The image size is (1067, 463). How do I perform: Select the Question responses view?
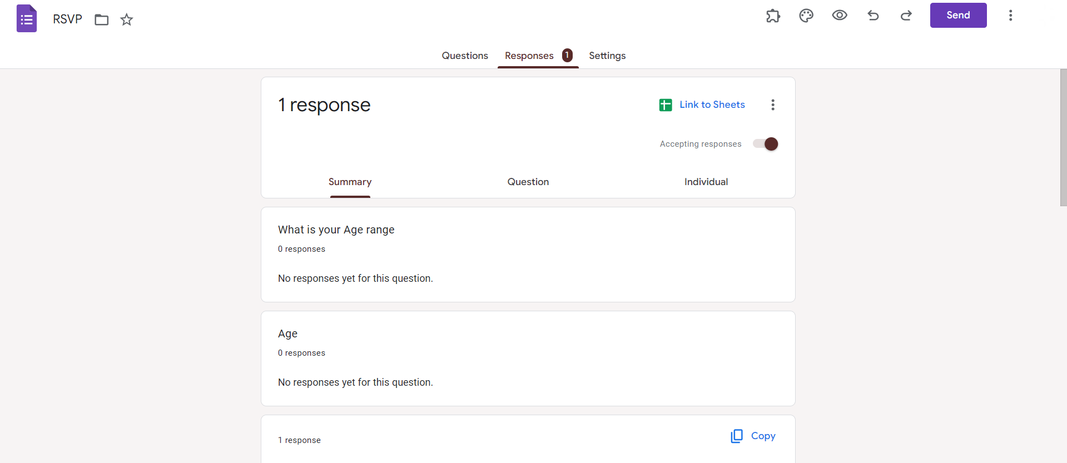tap(528, 182)
